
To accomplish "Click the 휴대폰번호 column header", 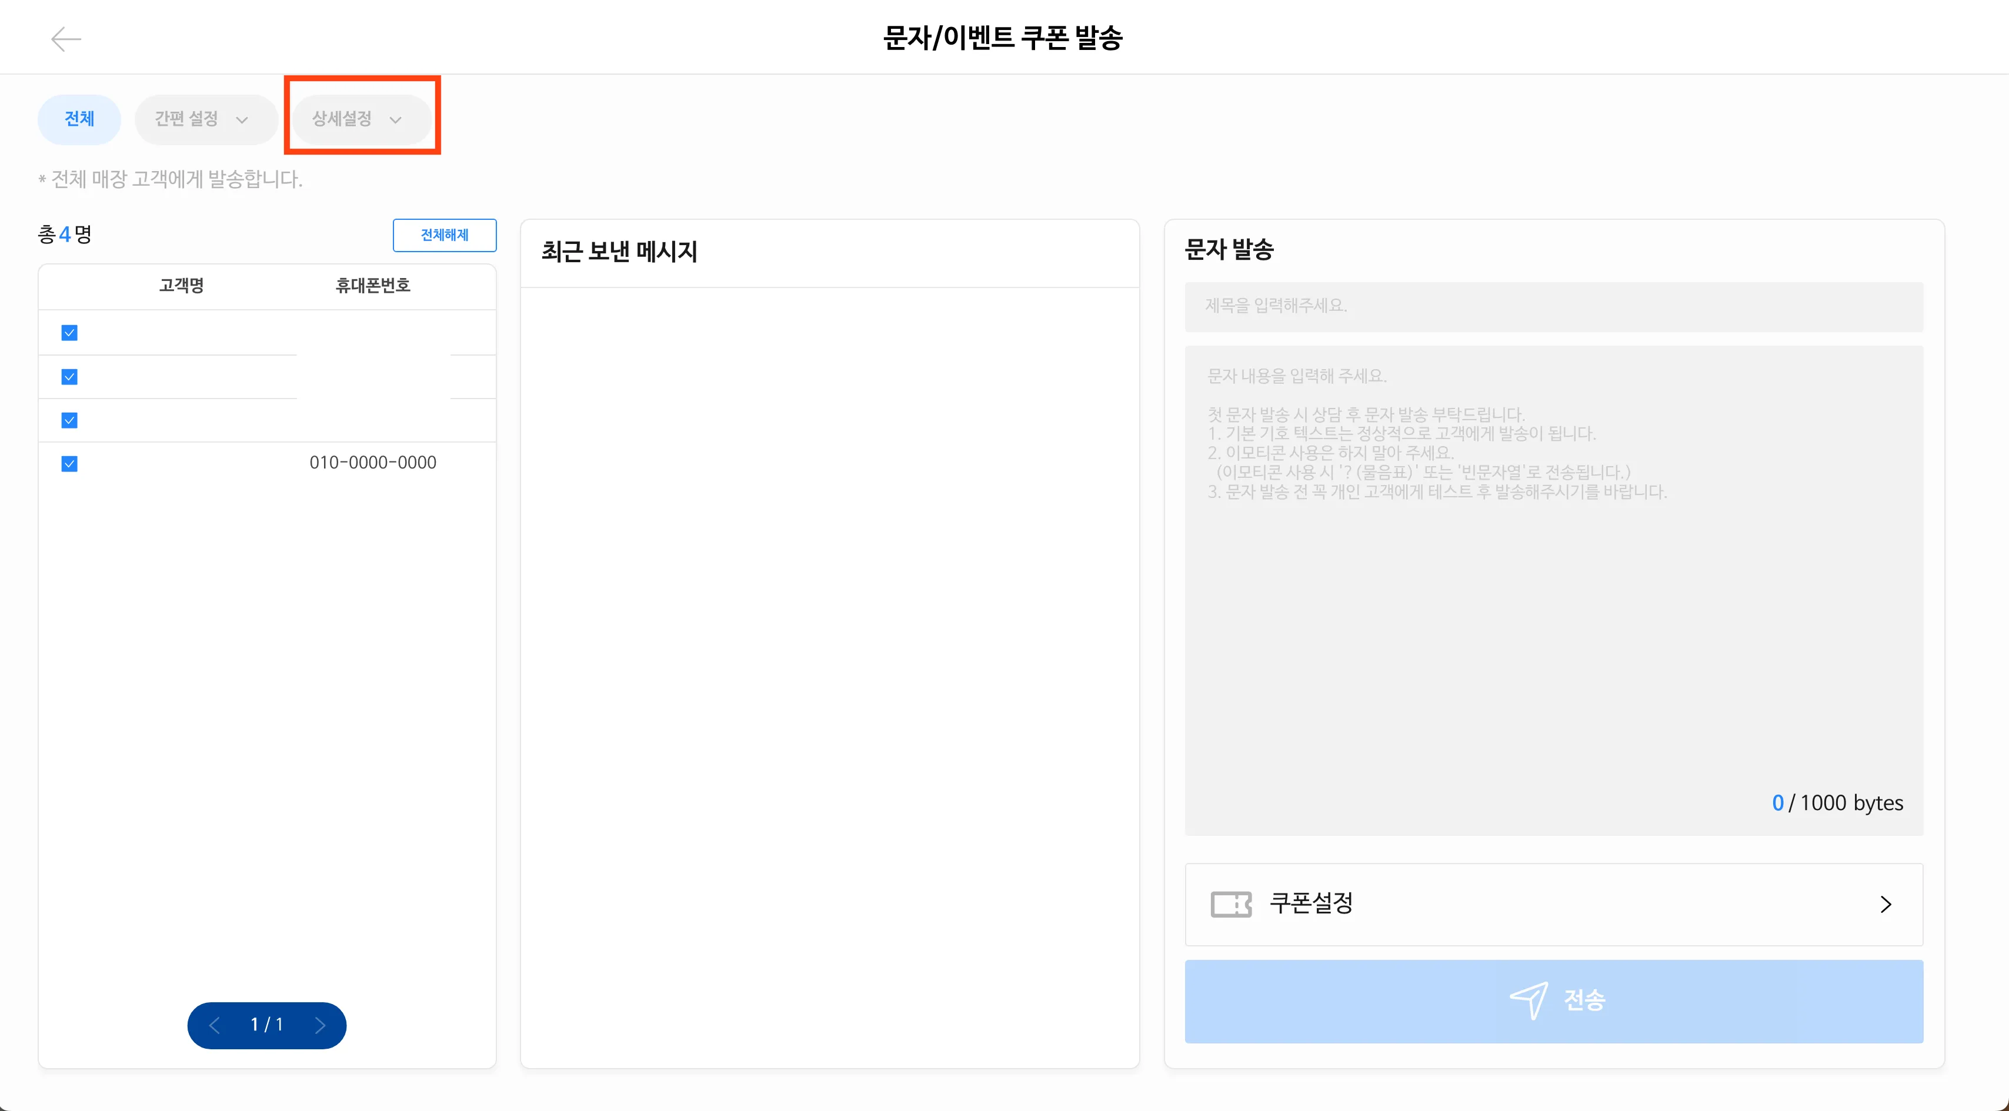I will pos(373,286).
